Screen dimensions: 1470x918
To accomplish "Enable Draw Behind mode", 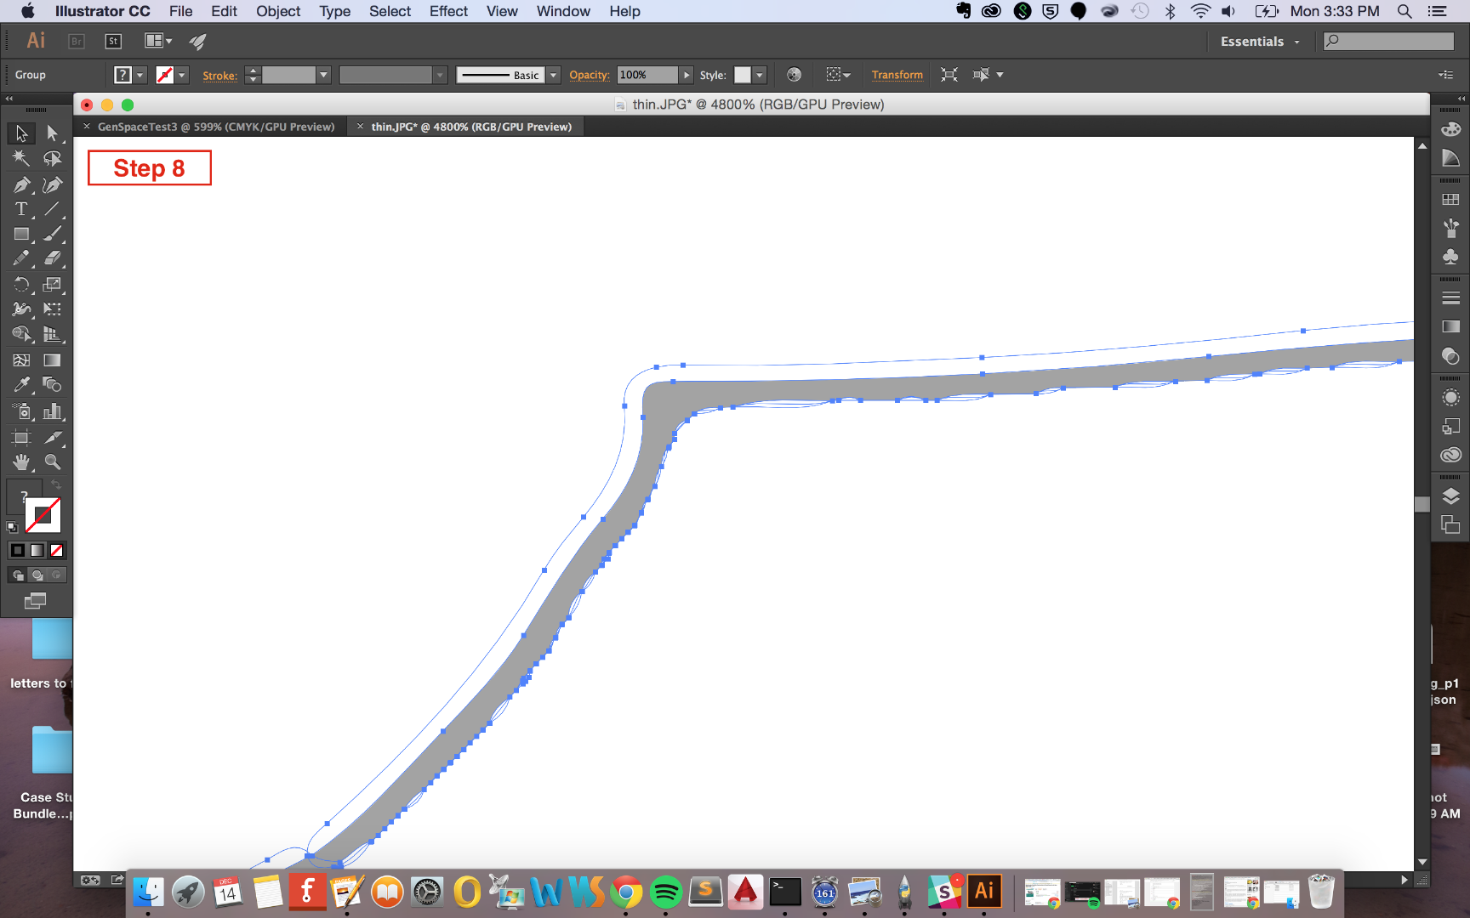I will tap(37, 575).
